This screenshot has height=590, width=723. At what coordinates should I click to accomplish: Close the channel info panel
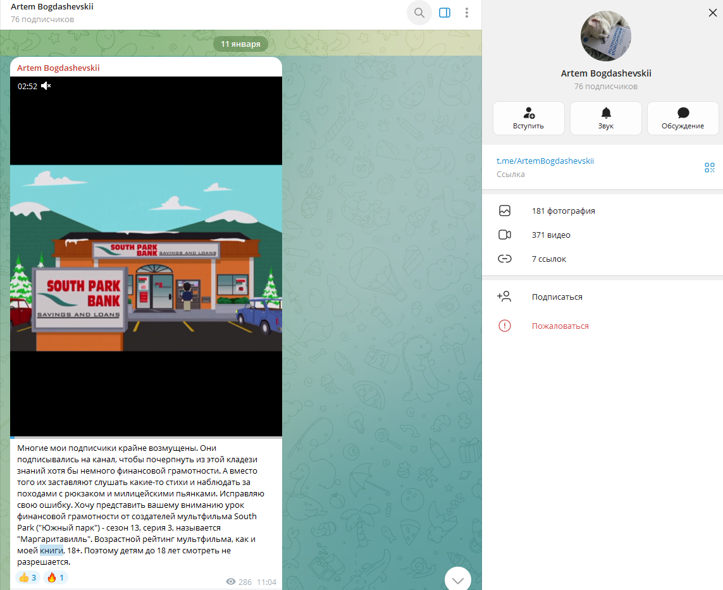pos(712,13)
